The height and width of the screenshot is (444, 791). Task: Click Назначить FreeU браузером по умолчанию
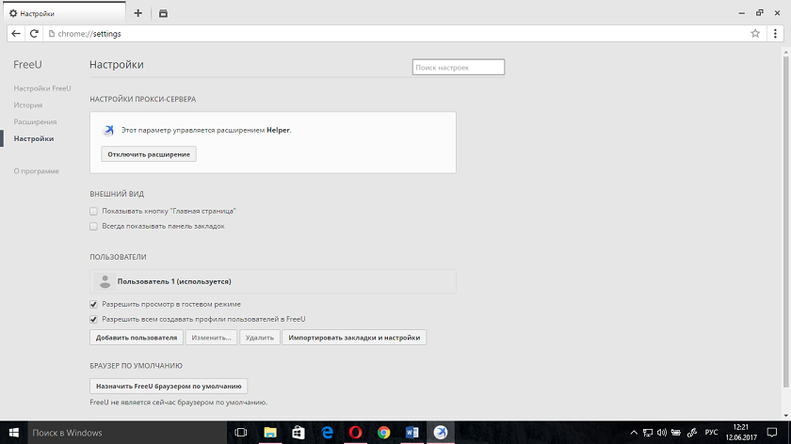pyautogui.click(x=169, y=386)
